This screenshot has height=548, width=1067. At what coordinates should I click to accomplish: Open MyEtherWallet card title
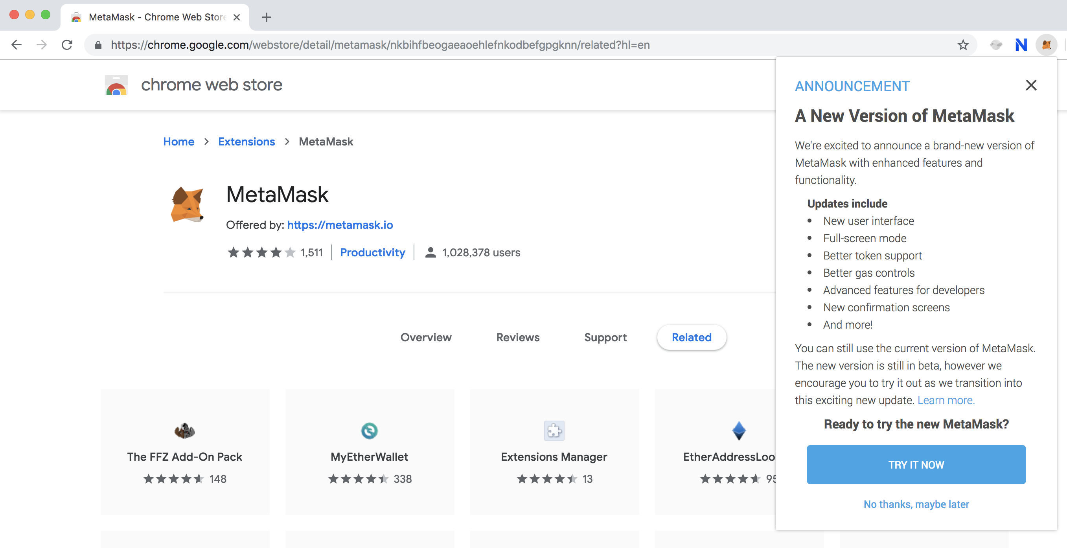click(x=370, y=456)
